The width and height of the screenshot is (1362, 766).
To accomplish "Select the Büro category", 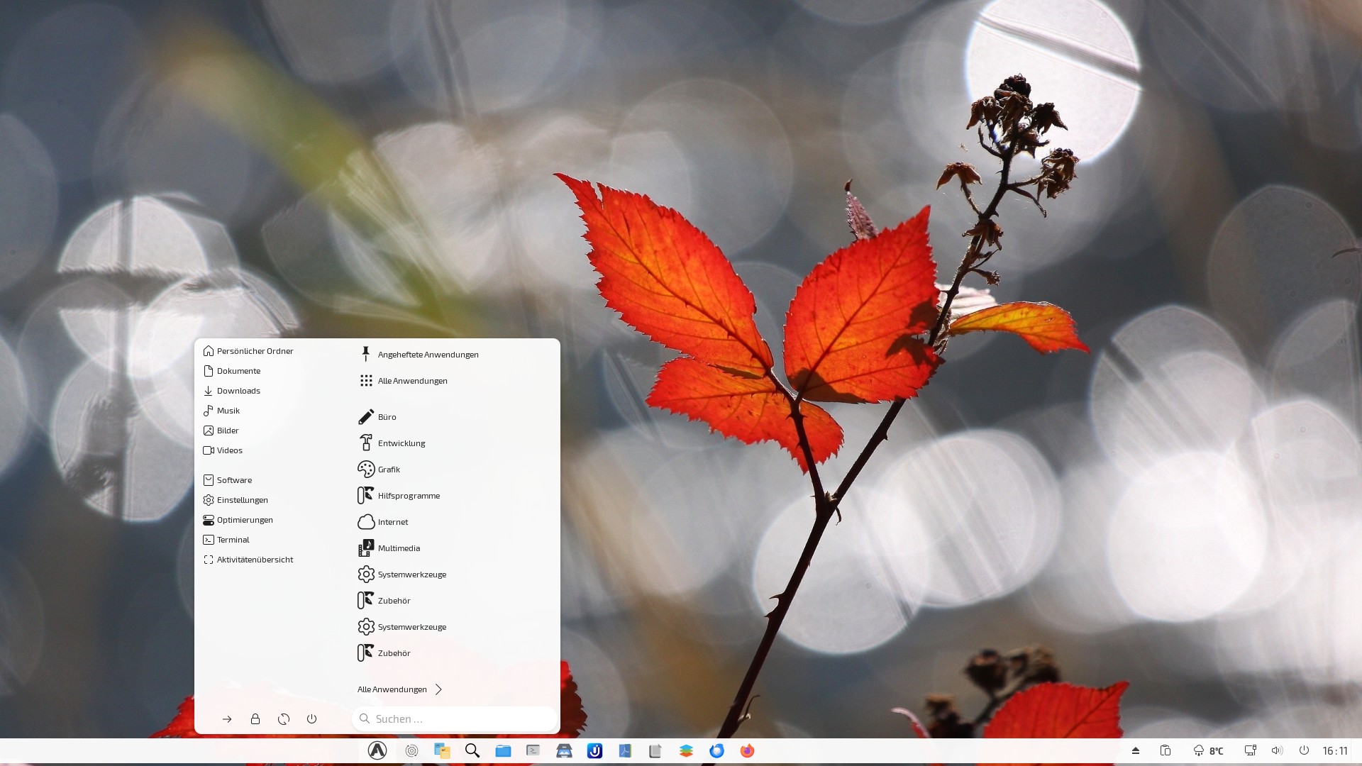I will (x=387, y=417).
